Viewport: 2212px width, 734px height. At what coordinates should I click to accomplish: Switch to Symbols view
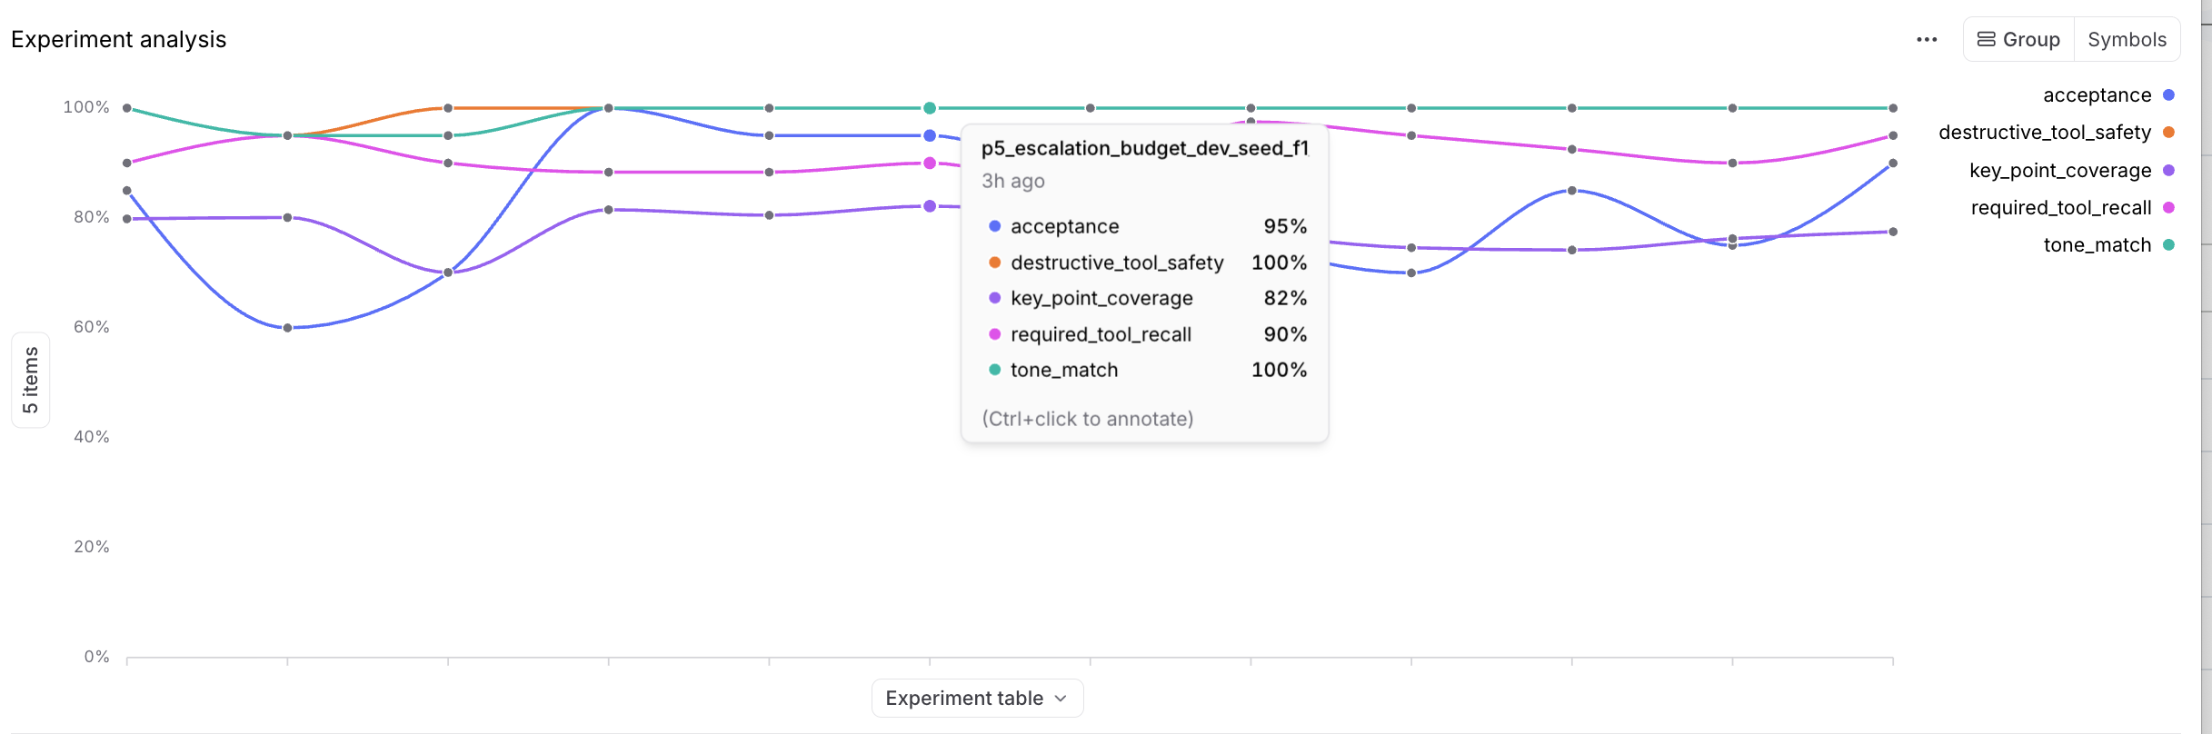(x=2127, y=39)
